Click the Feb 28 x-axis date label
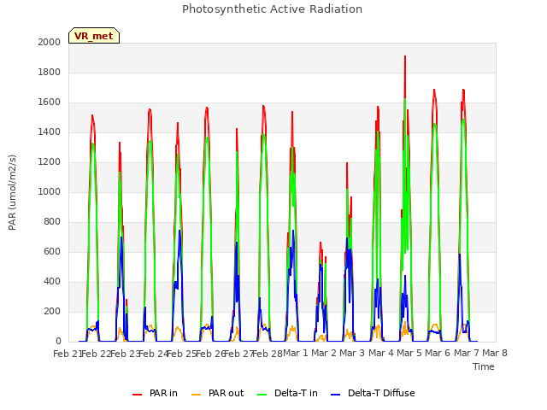 [268, 354]
